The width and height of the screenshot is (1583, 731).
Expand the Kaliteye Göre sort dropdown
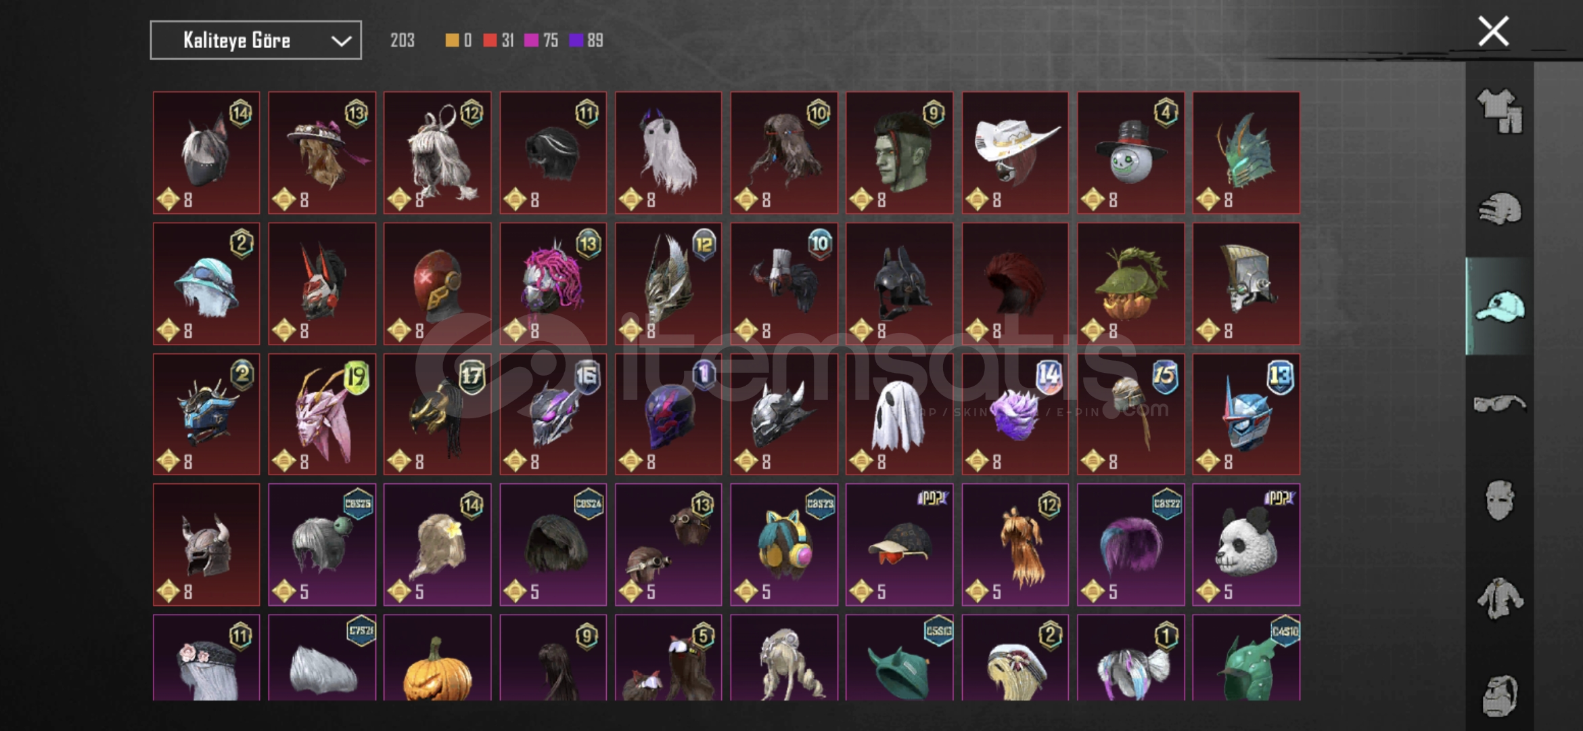tap(256, 40)
